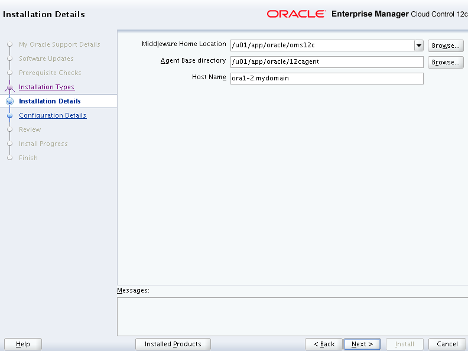Select the Host Name text field

coord(326,79)
